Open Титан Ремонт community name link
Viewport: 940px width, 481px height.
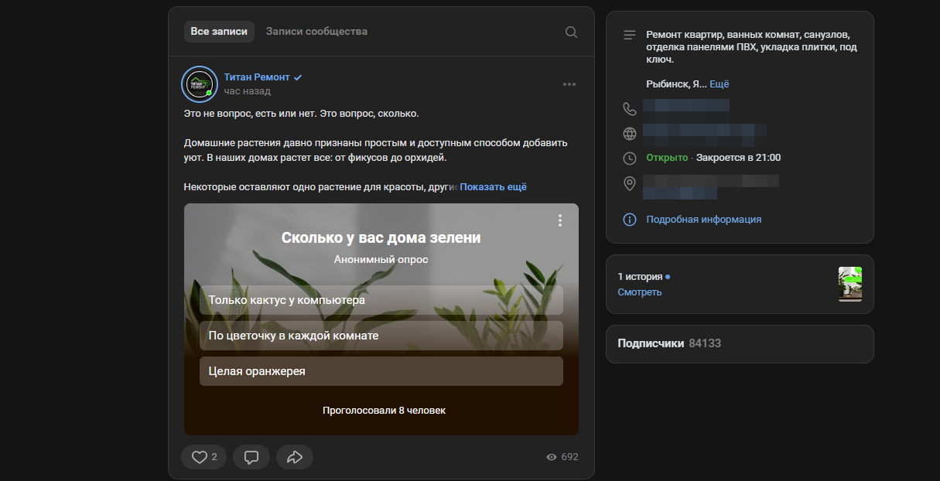pyautogui.click(x=257, y=77)
